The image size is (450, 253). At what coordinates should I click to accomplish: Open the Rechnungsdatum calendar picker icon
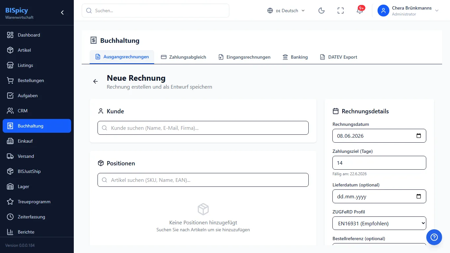[419, 136]
